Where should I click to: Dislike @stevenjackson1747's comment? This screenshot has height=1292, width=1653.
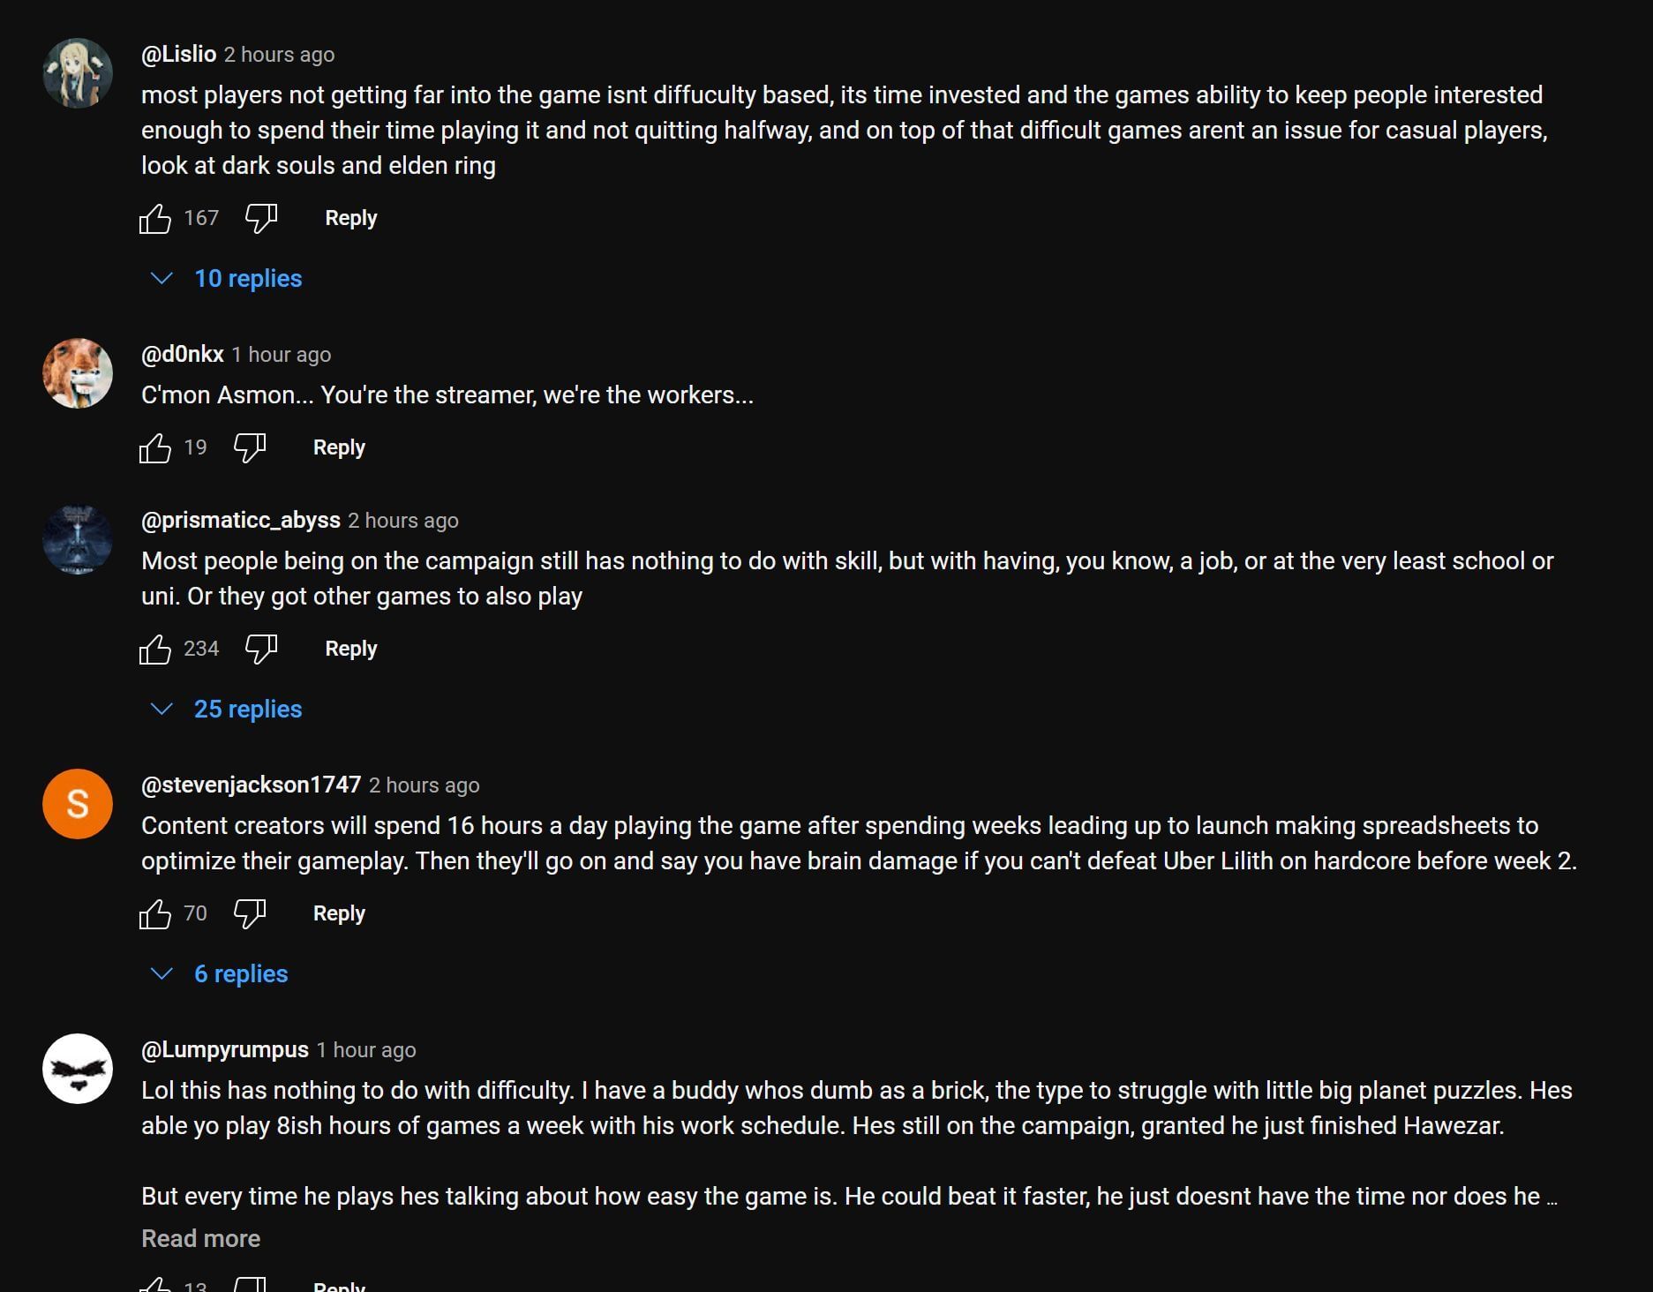(250, 913)
